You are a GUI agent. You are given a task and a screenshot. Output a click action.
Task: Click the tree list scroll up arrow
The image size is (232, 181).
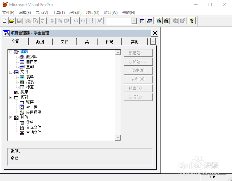tap(118, 52)
